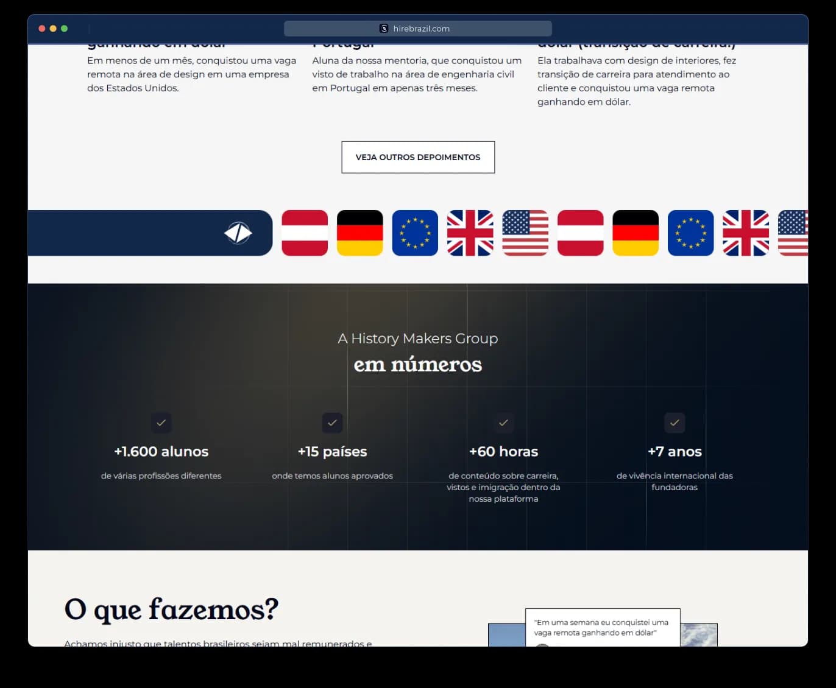Toggle the checkmark above +15 países

point(332,423)
